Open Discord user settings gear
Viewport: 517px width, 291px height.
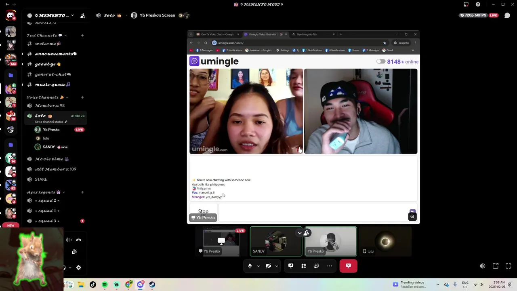click(79, 268)
